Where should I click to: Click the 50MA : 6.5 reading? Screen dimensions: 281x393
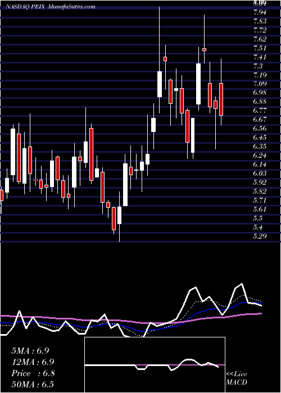(33, 385)
